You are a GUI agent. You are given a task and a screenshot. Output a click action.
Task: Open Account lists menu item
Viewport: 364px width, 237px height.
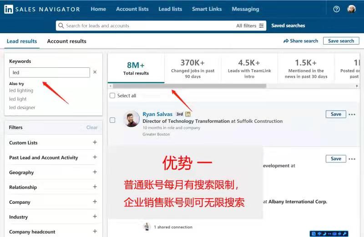[132, 9]
